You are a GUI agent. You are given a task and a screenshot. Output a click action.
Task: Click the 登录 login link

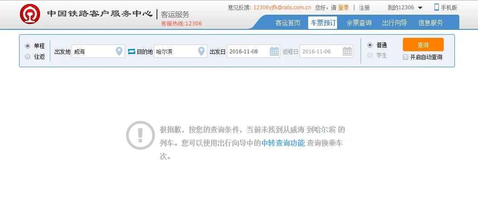click(x=343, y=8)
